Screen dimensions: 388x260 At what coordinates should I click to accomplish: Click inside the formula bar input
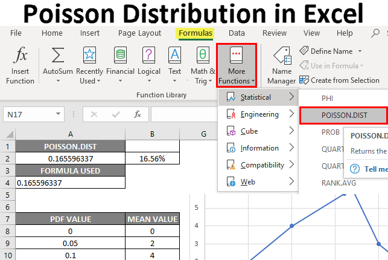(185, 114)
